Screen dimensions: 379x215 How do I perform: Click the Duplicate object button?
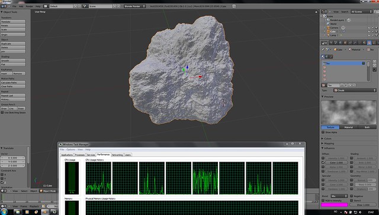(x=13, y=43)
